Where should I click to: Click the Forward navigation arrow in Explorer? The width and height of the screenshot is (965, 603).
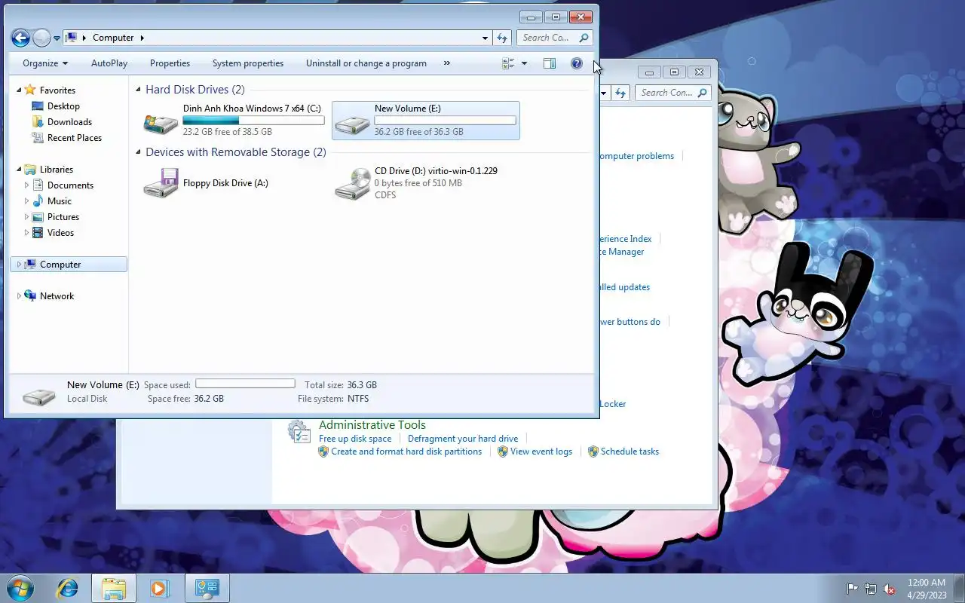(42, 38)
